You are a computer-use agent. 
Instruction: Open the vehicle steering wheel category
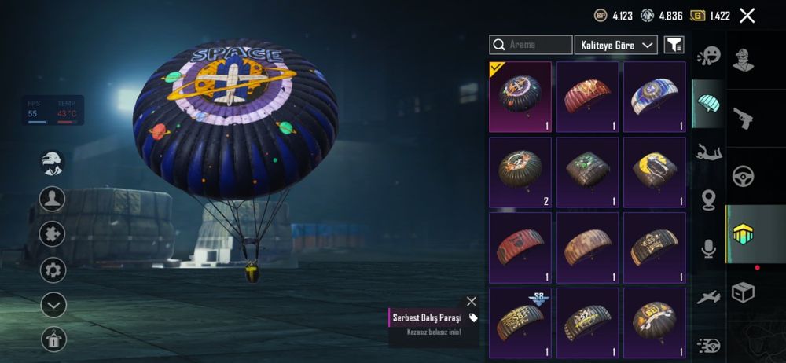tap(743, 177)
